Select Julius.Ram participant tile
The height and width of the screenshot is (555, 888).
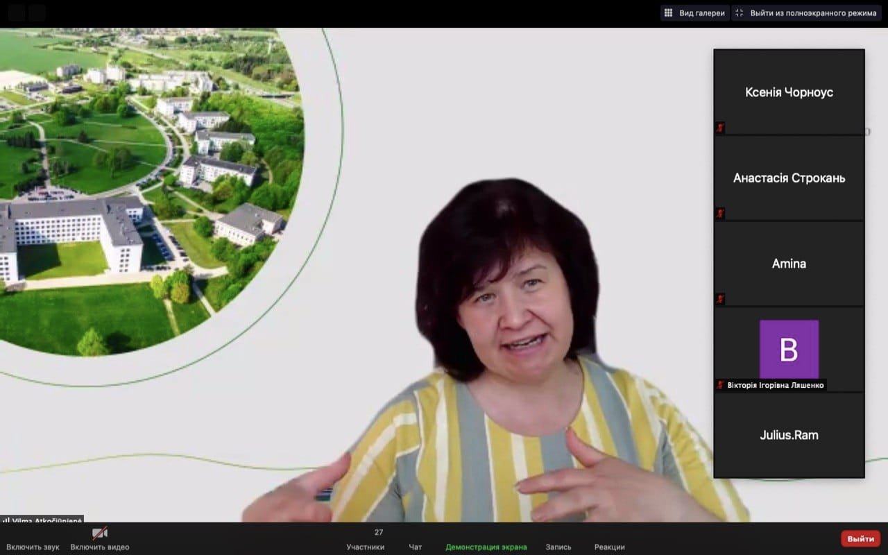[x=789, y=435]
